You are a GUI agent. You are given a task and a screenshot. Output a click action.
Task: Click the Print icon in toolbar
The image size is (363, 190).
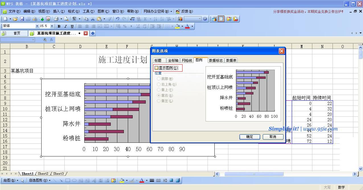click(x=56, y=19)
